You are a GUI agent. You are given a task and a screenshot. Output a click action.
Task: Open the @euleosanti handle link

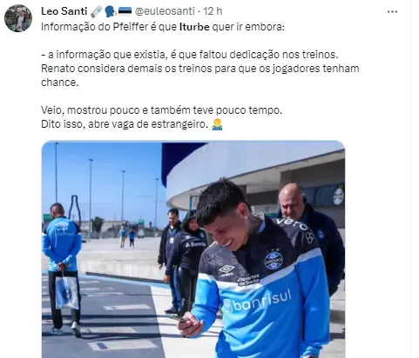pyautogui.click(x=165, y=11)
